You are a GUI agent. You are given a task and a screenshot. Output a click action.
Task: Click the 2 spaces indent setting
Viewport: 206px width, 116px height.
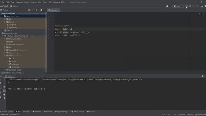tap(182, 115)
